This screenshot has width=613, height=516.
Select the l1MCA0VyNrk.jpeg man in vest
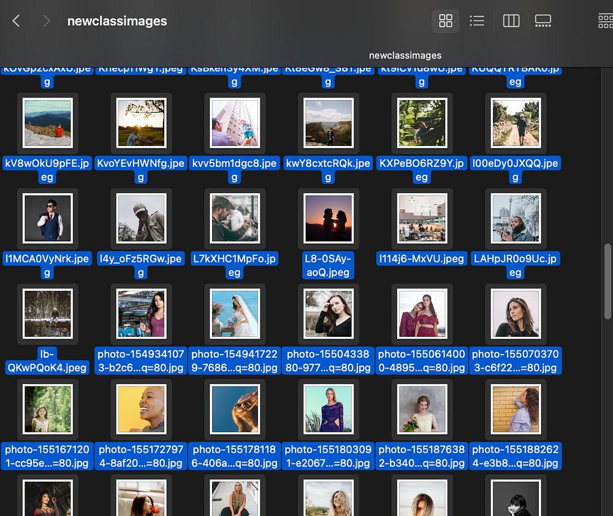point(47,218)
